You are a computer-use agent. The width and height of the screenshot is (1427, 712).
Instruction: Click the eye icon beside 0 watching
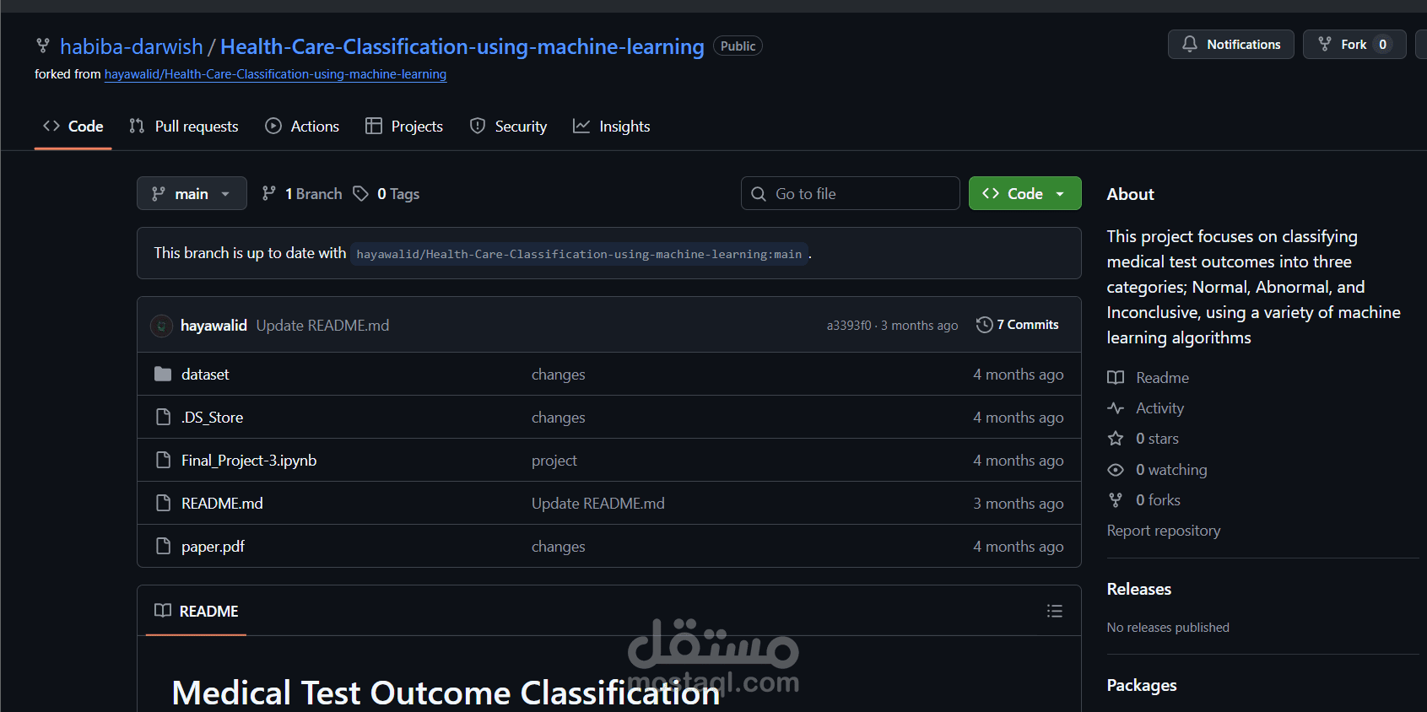(1116, 470)
